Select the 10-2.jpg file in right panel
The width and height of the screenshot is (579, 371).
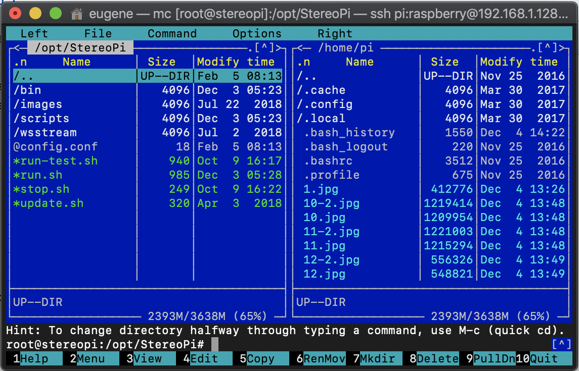tap(331, 203)
